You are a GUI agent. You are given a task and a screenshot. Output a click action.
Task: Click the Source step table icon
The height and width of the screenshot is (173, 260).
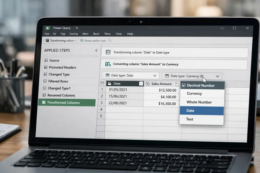pos(46,60)
